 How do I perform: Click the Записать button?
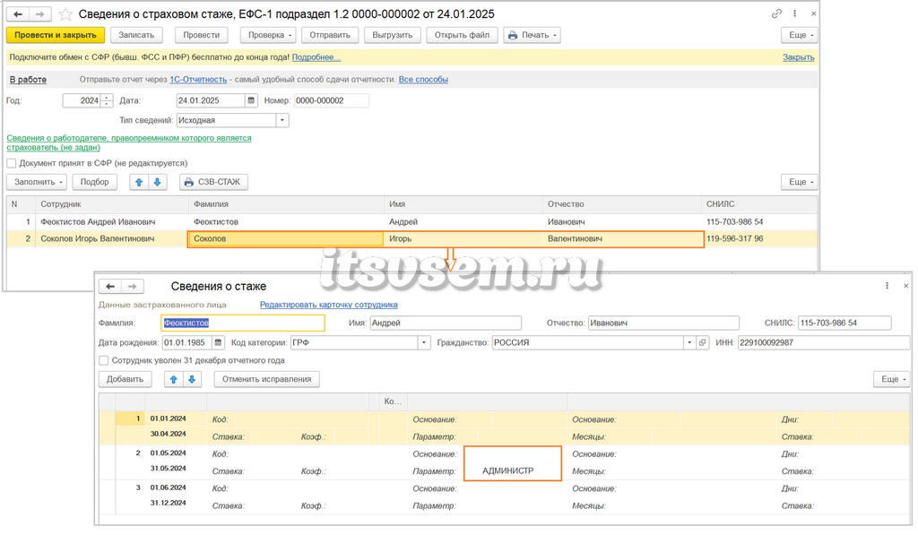pyautogui.click(x=136, y=35)
